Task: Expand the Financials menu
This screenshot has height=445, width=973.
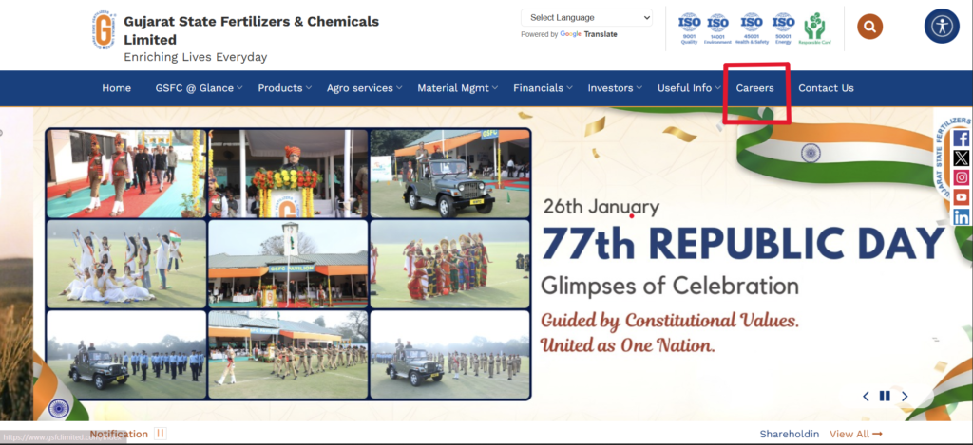Action: [543, 88]
